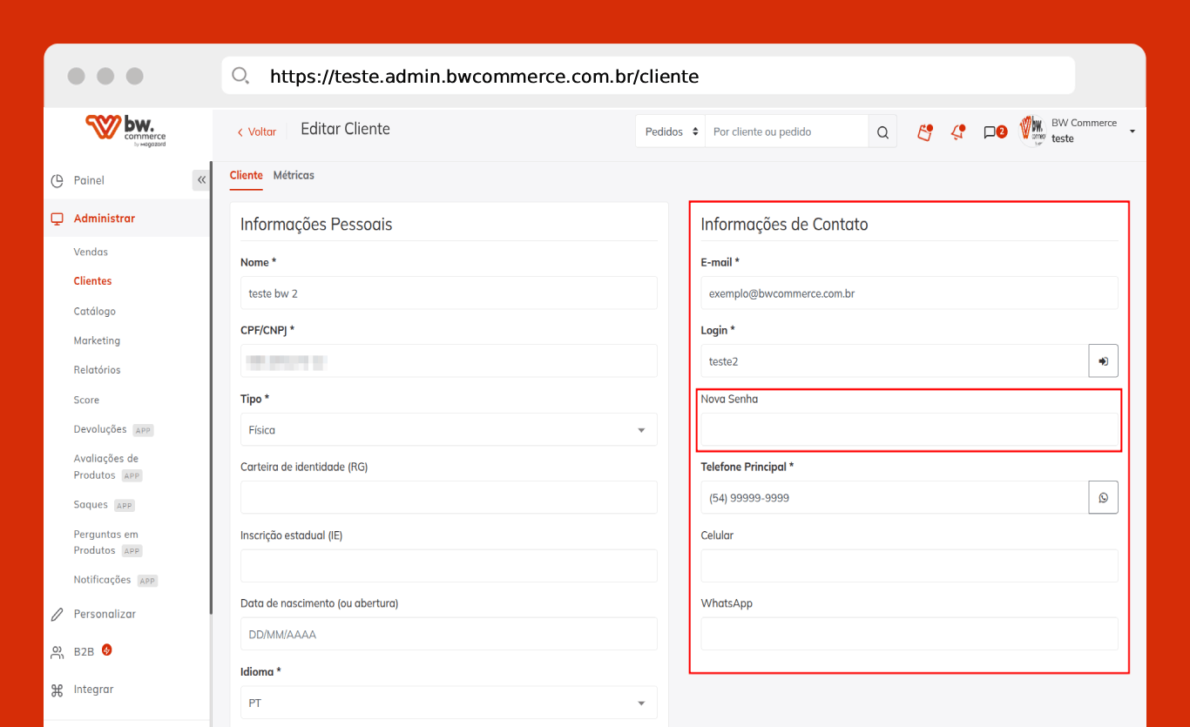Open the Pedidos search type selector
This screenshot has height=727, width=1190.
pyautogui.click(x=670, y=132)
